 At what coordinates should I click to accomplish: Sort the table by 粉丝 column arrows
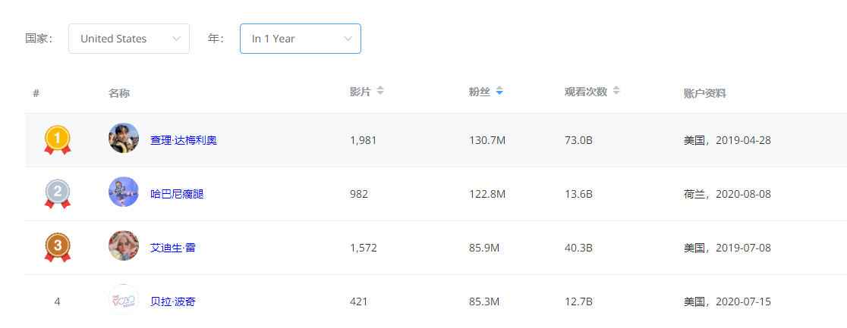pyautogui.click(x=499, y=91)
